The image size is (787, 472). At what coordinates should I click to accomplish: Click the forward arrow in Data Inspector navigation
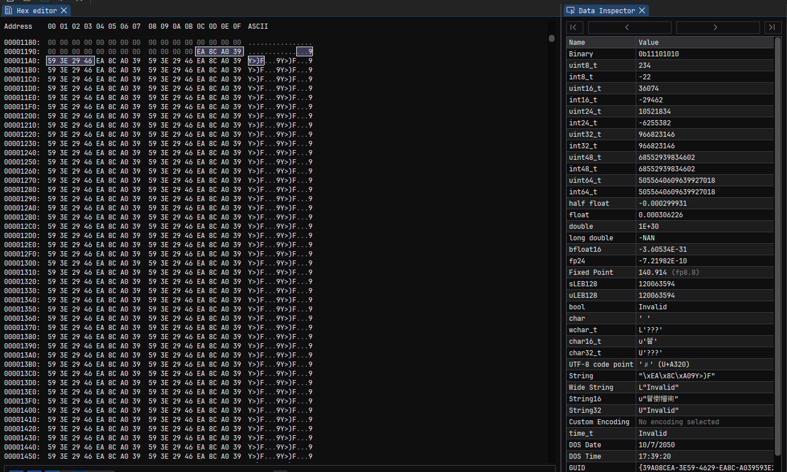[x=717, y=27]
